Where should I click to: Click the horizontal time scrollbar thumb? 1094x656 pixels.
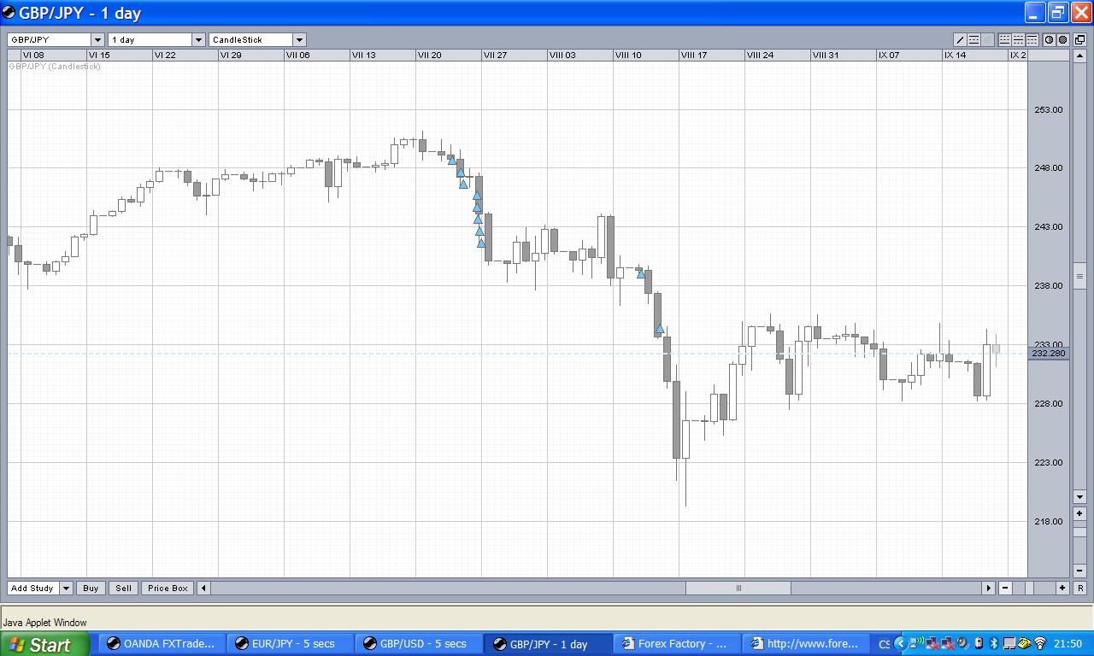tap(738, 588)
